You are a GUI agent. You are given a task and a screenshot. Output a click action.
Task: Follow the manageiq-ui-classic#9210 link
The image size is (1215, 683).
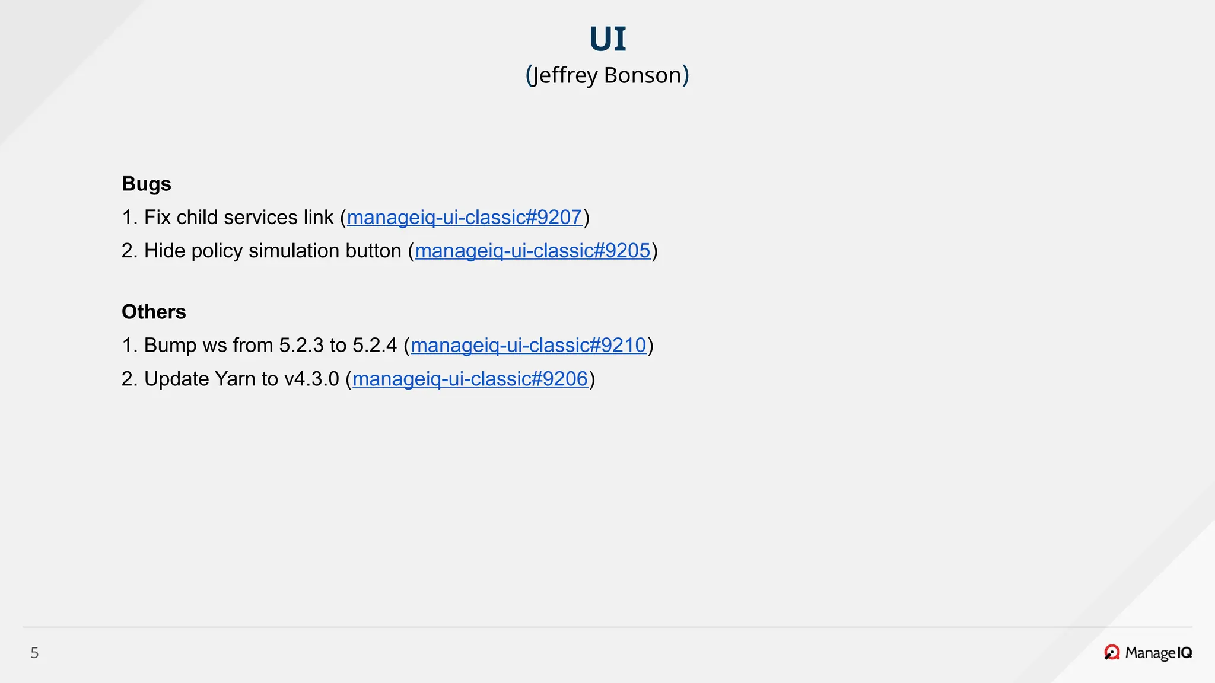click(x=528, y=346)
